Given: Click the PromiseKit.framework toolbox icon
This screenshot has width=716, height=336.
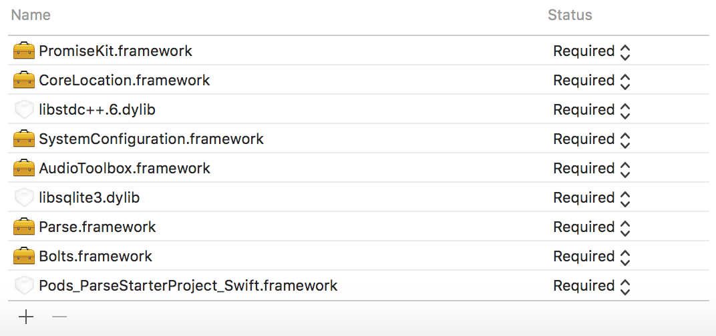Looking at the screenshot, I should tap(24, 51).
